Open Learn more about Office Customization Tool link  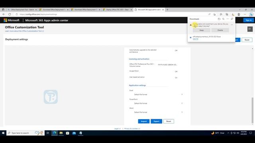pyautogui.click(x=24, y=31)
